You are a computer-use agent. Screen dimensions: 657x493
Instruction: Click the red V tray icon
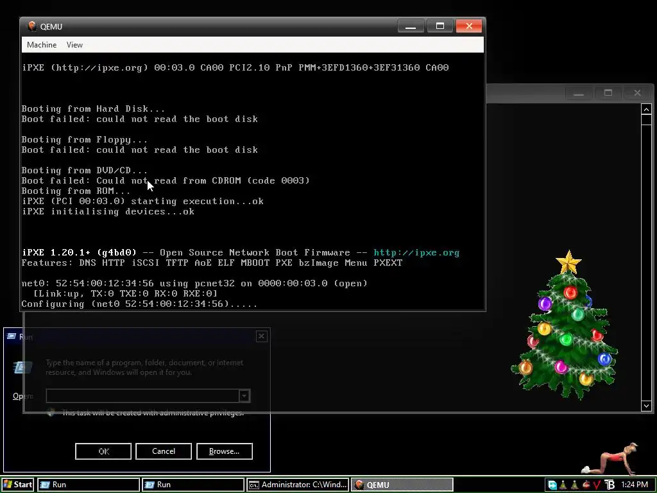(597, 485)
